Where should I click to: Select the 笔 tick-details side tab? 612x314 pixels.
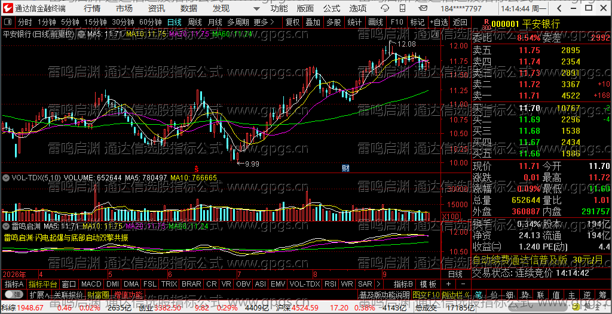479,294
